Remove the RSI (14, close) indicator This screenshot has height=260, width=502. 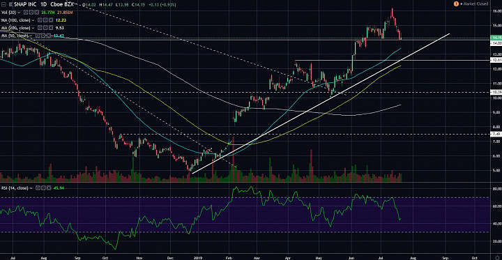(49, 188)
